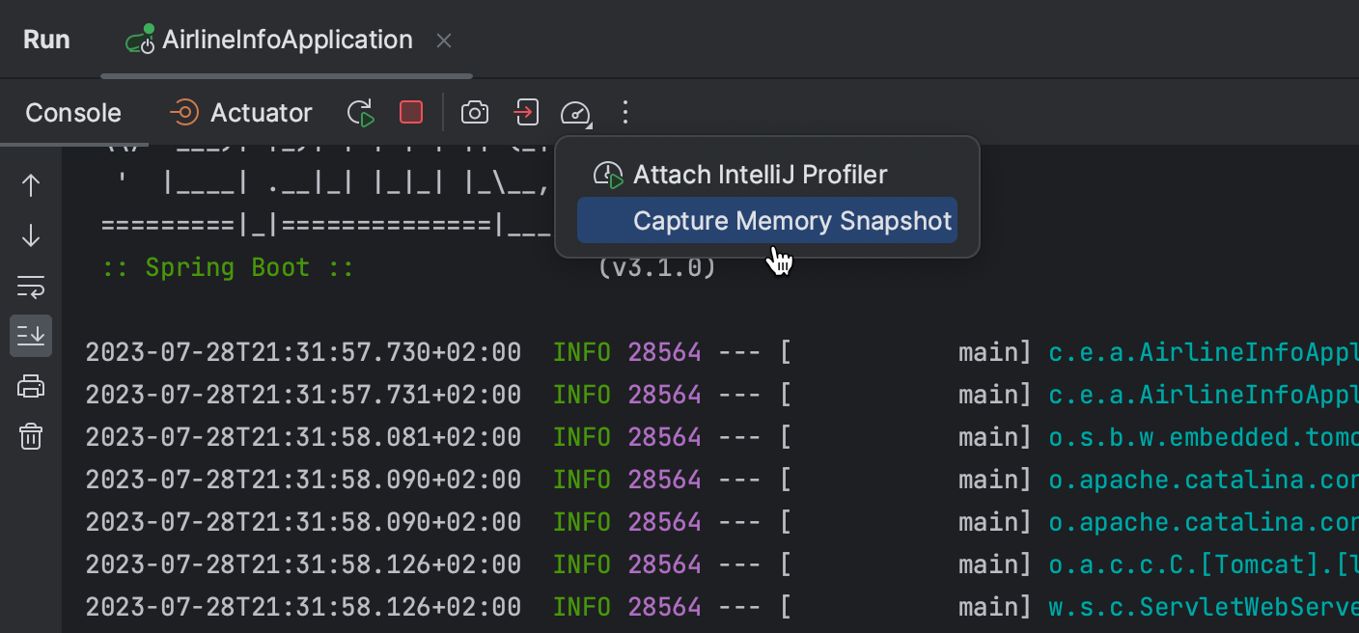Switch to the Actuator tab
Image resolution: width=1359 pixels, height=633 pixels.
(x=240, y=112)
